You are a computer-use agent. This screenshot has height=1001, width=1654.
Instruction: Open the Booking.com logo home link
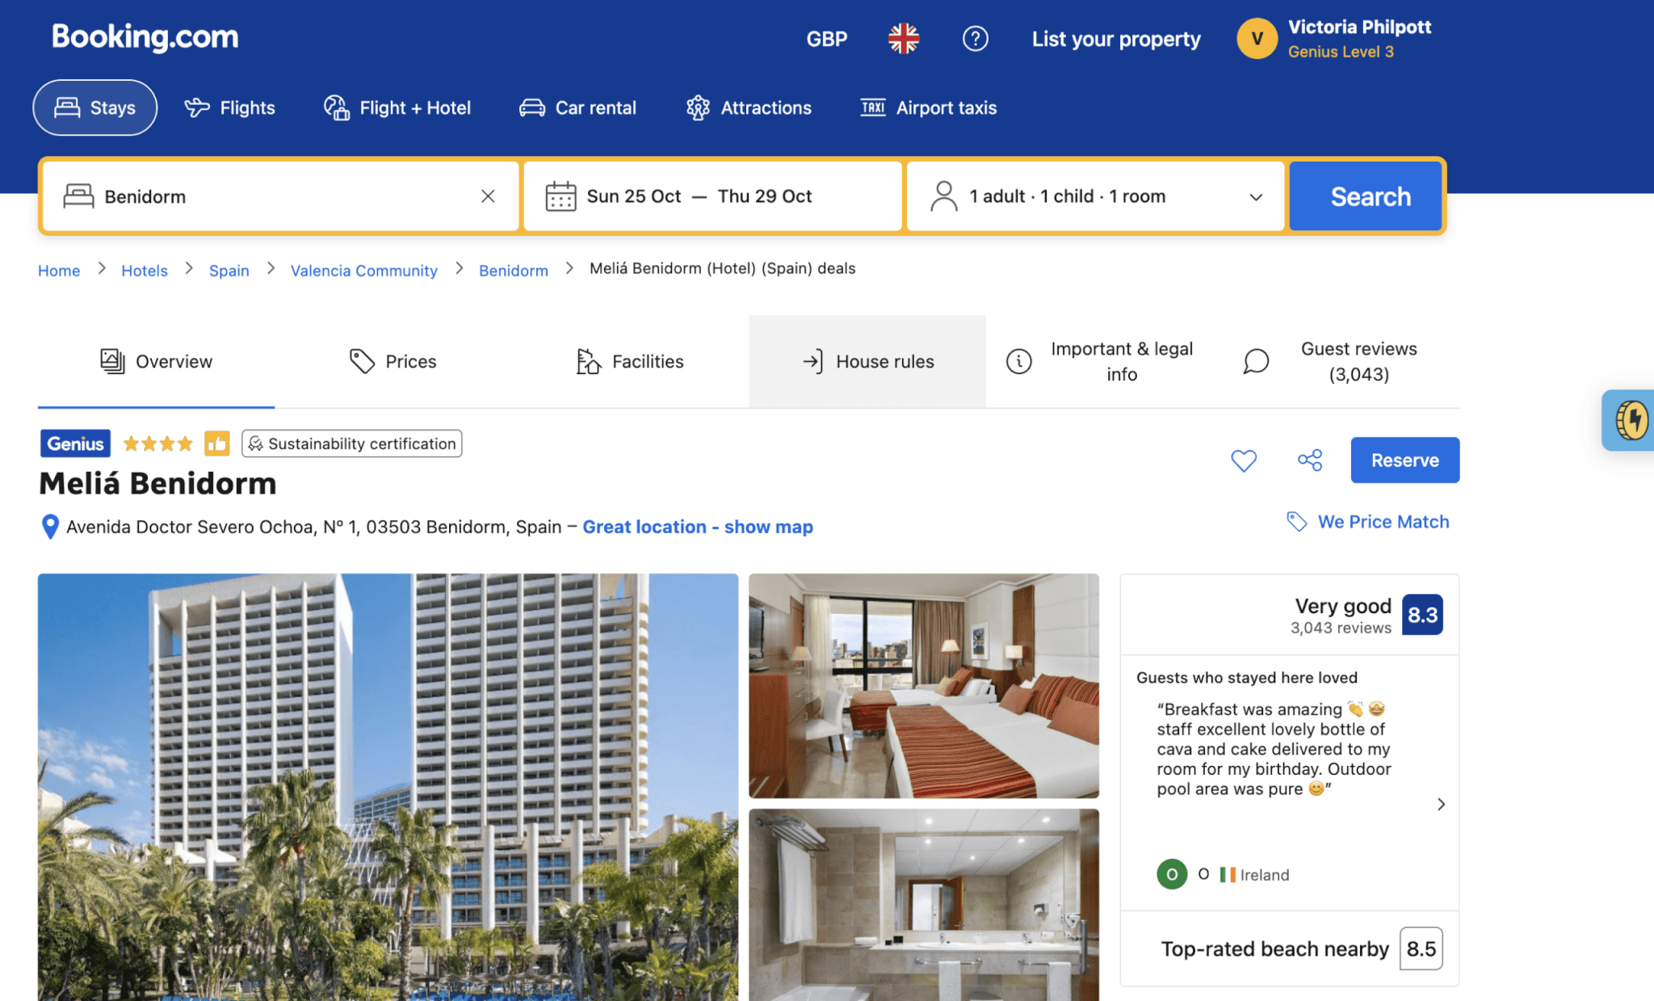coord(145,37)
